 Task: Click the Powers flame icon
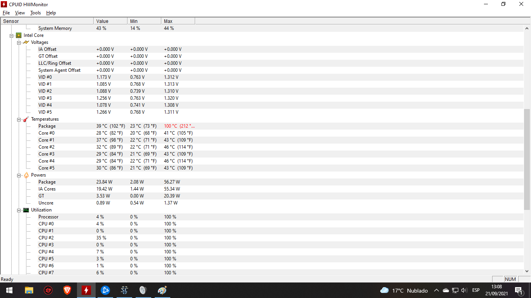[26, 175]
